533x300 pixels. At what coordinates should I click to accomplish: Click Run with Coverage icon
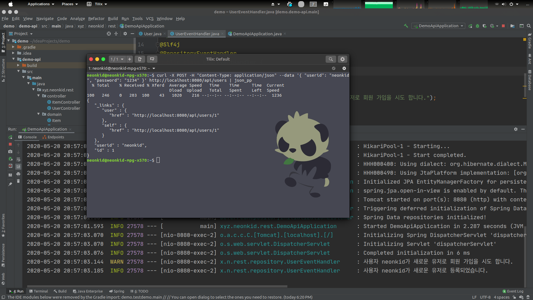(x=485, y=26)
